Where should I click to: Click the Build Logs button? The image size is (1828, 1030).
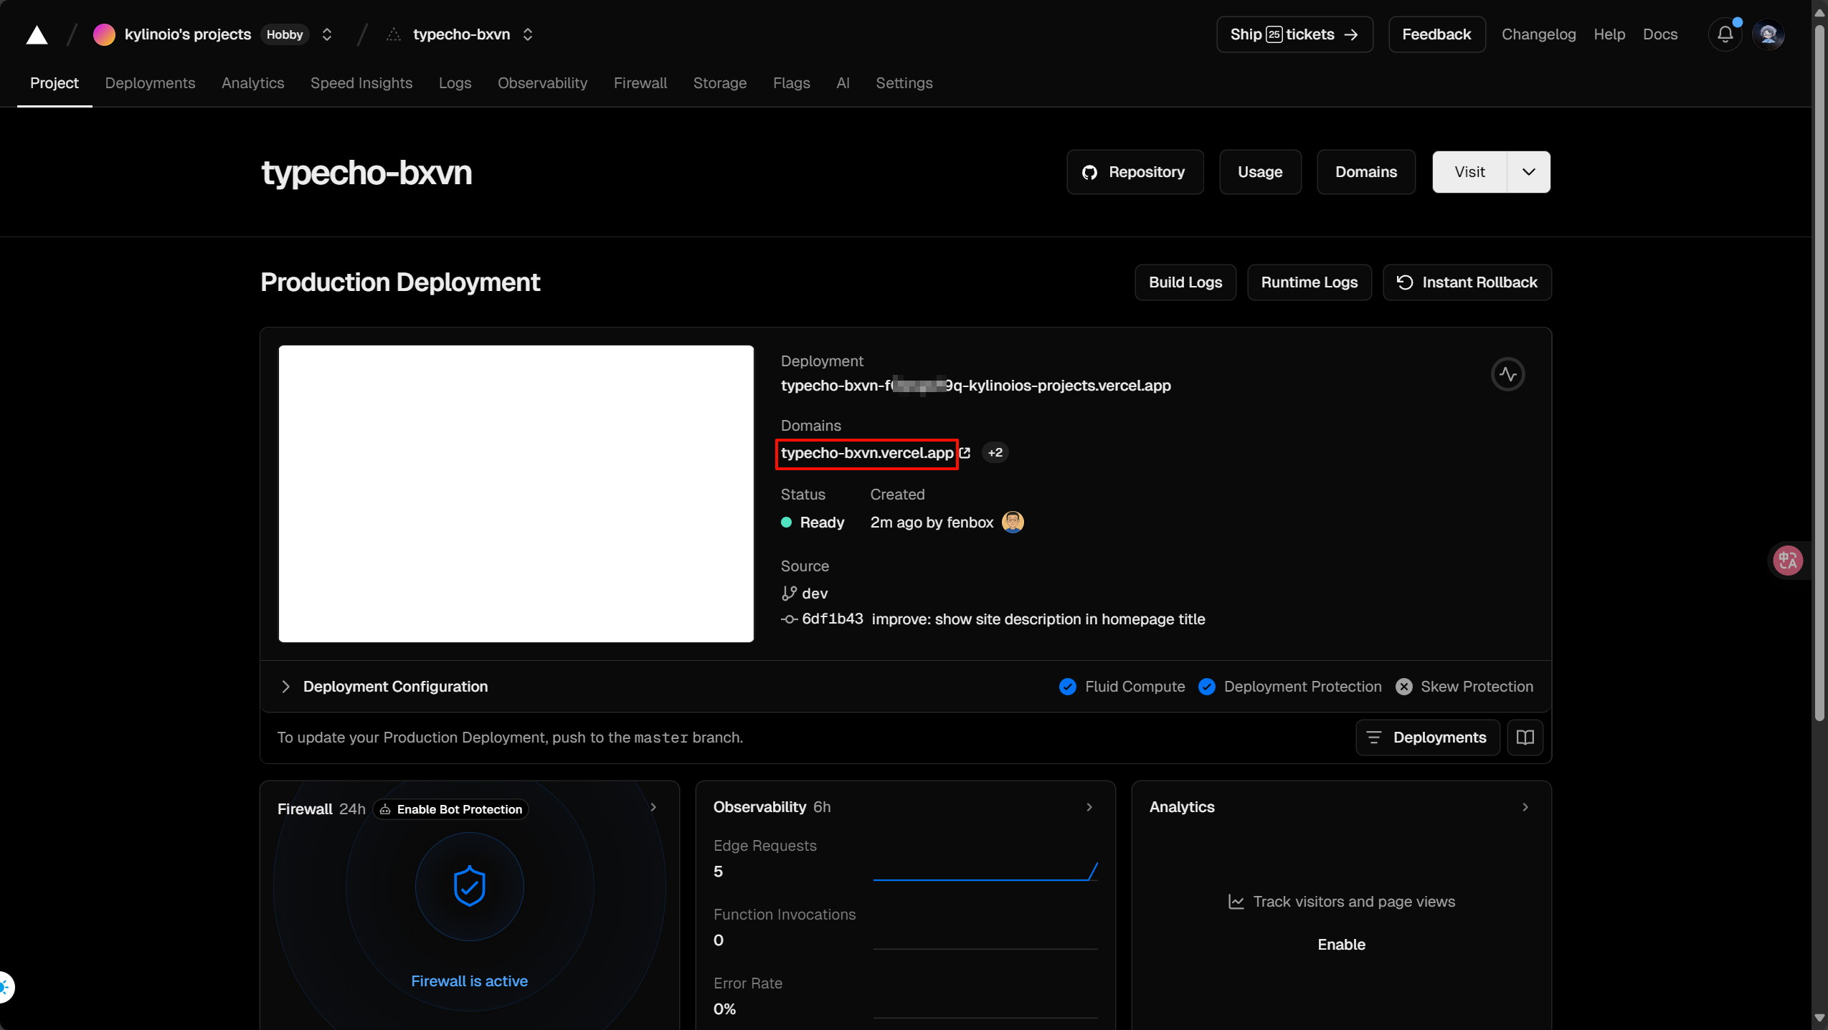coord(1185,282)
